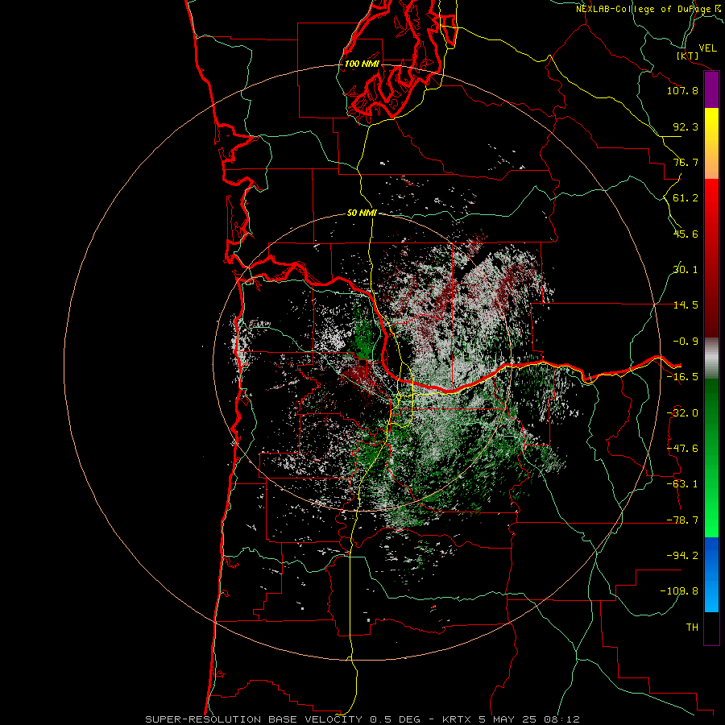
Task: Click the -47.6 scale label
Action: (x=682, y=449)
